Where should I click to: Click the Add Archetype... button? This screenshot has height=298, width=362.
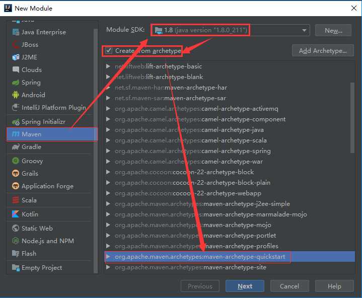(x=323, y=50)
